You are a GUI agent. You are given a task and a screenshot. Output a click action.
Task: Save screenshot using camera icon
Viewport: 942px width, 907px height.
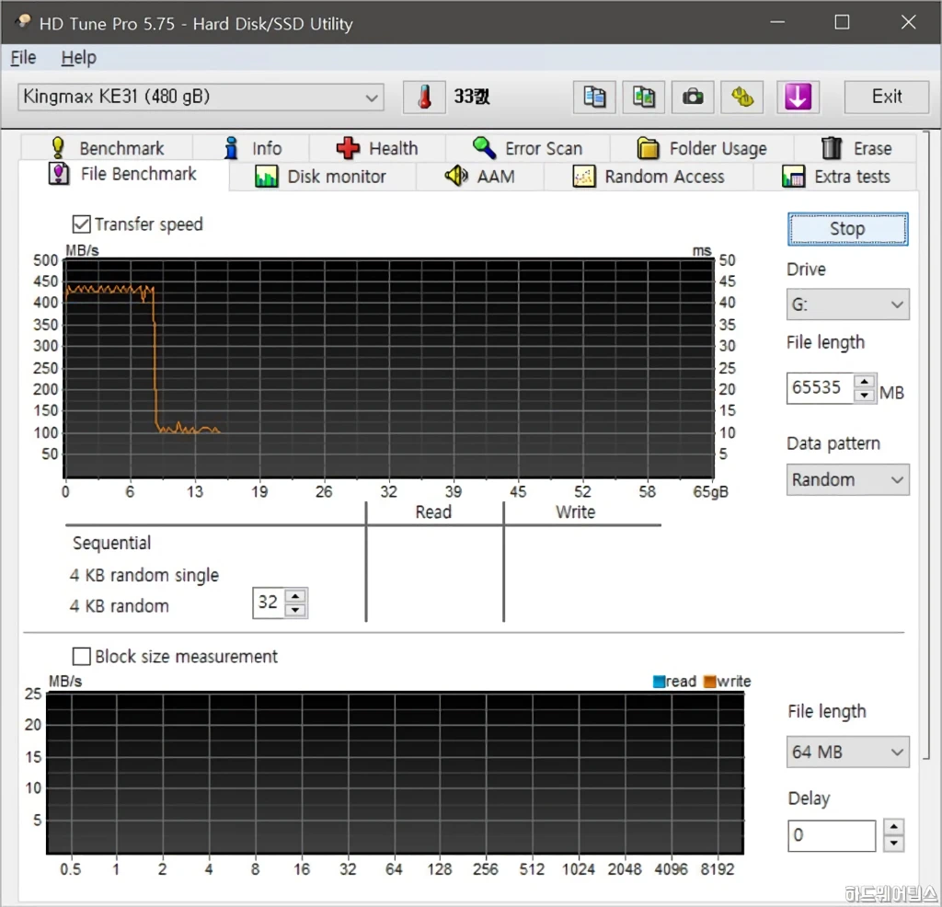tap(693, 97)
